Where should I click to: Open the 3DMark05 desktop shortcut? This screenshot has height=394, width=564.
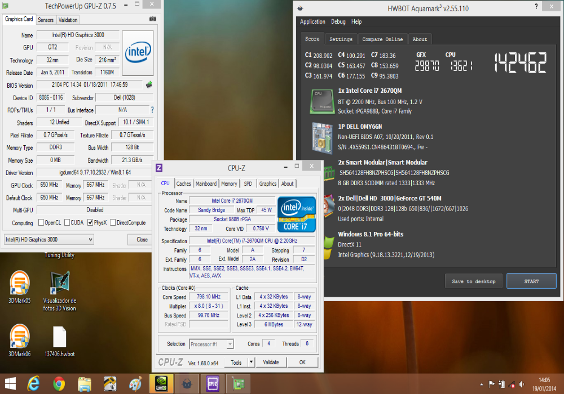click(x=19, y=287)
